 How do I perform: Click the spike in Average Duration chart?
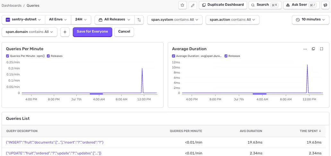(x=307, y=79)
